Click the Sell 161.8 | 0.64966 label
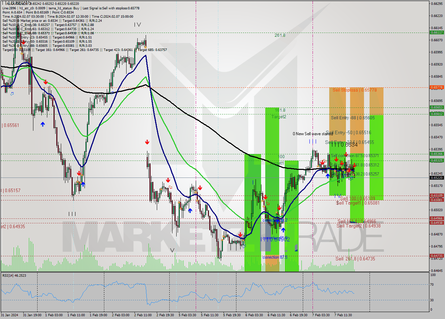 [x=357, y=221]
